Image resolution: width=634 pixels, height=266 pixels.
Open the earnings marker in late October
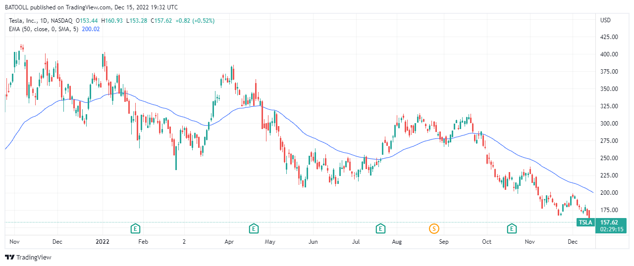click(x=512, y=228)
